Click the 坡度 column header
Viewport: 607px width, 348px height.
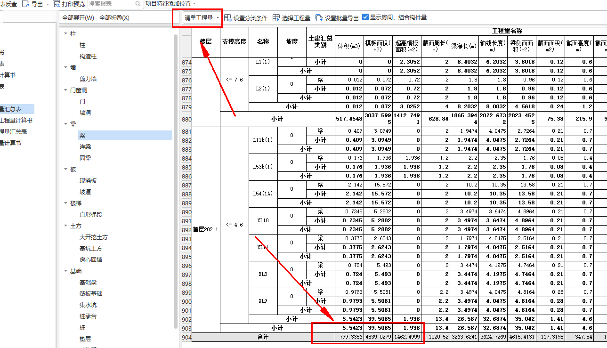pyautogui.click(x=291, y=41)
